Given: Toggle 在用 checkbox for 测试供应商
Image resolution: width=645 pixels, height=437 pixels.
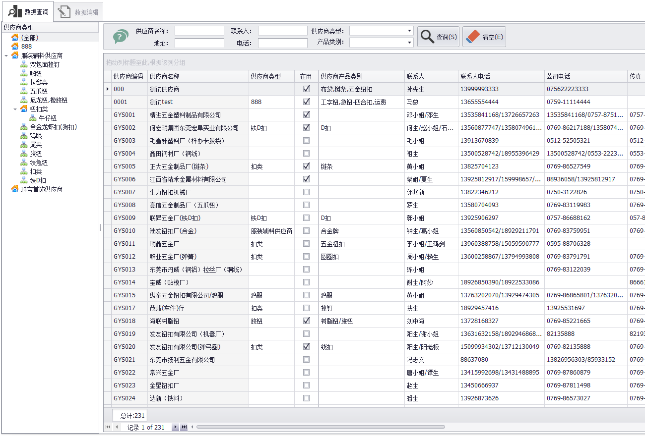Looking at the screenshot, I should pos(306,89).
